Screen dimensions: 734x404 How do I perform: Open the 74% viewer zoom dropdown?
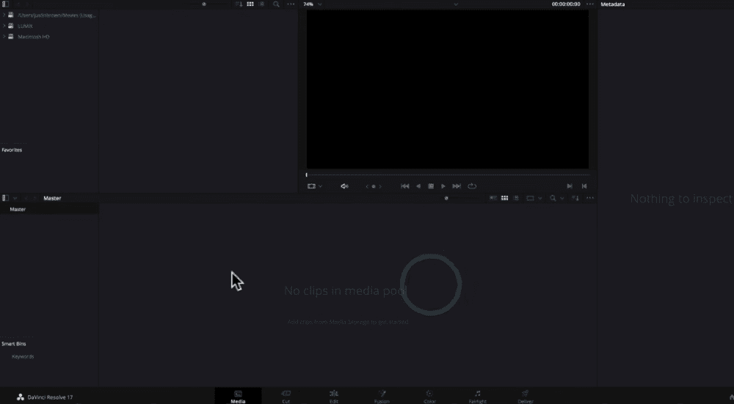coord(313,4)
